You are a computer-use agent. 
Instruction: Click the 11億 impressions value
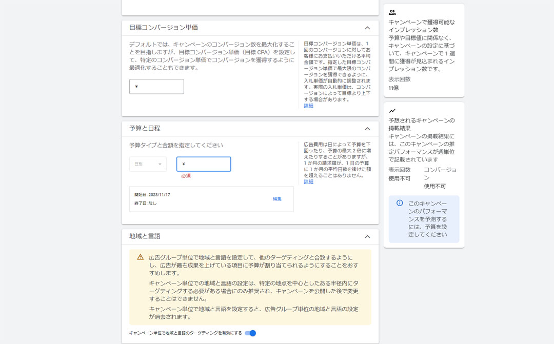tap(393, 88)
